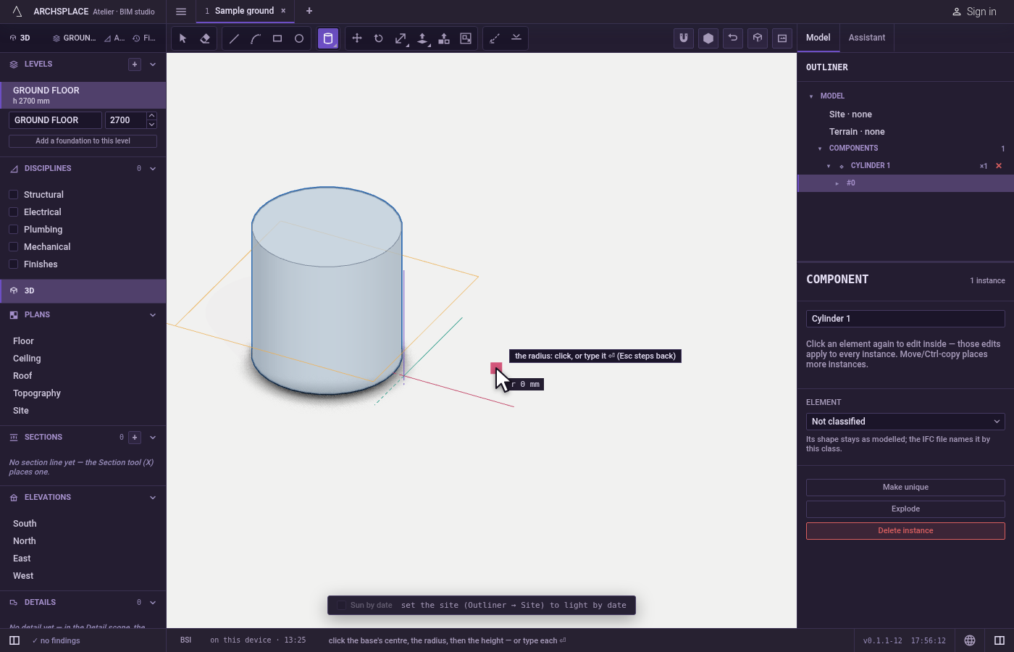The height and width of the screenshot is (652, 1014).
Task: Activate the circle tool
Action: pos(299,38)
